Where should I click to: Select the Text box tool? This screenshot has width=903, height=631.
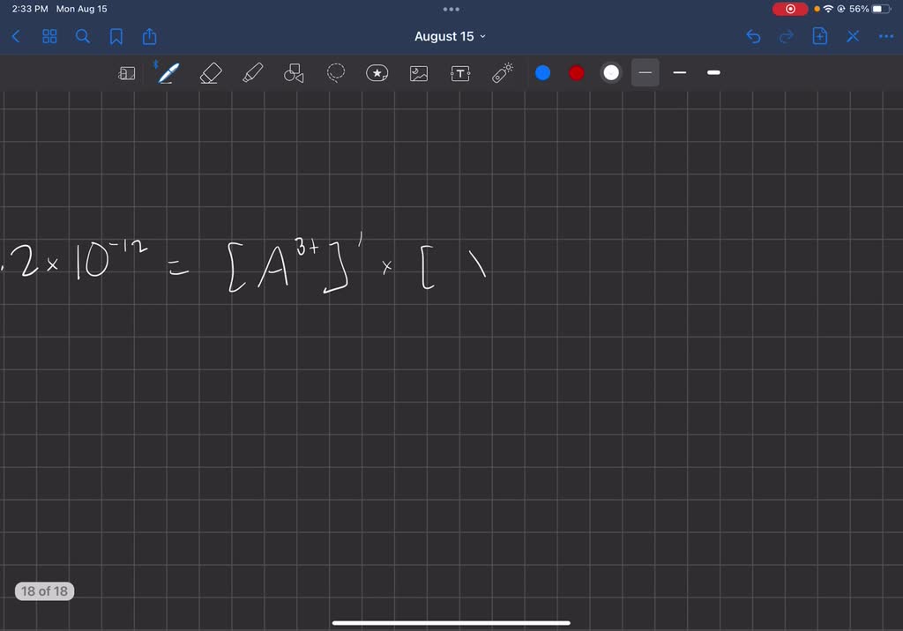tap(459, 73)
